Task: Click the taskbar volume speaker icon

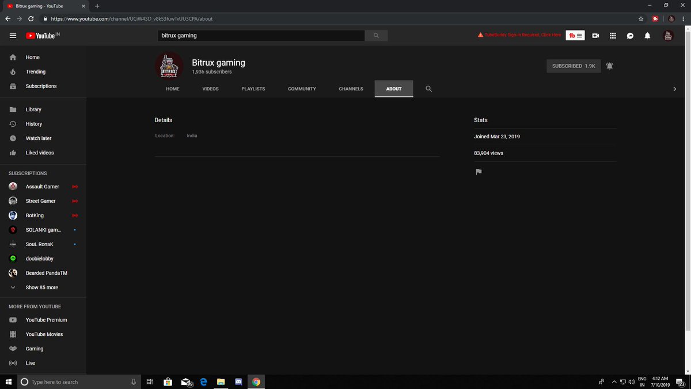Action: click(632, 382)
